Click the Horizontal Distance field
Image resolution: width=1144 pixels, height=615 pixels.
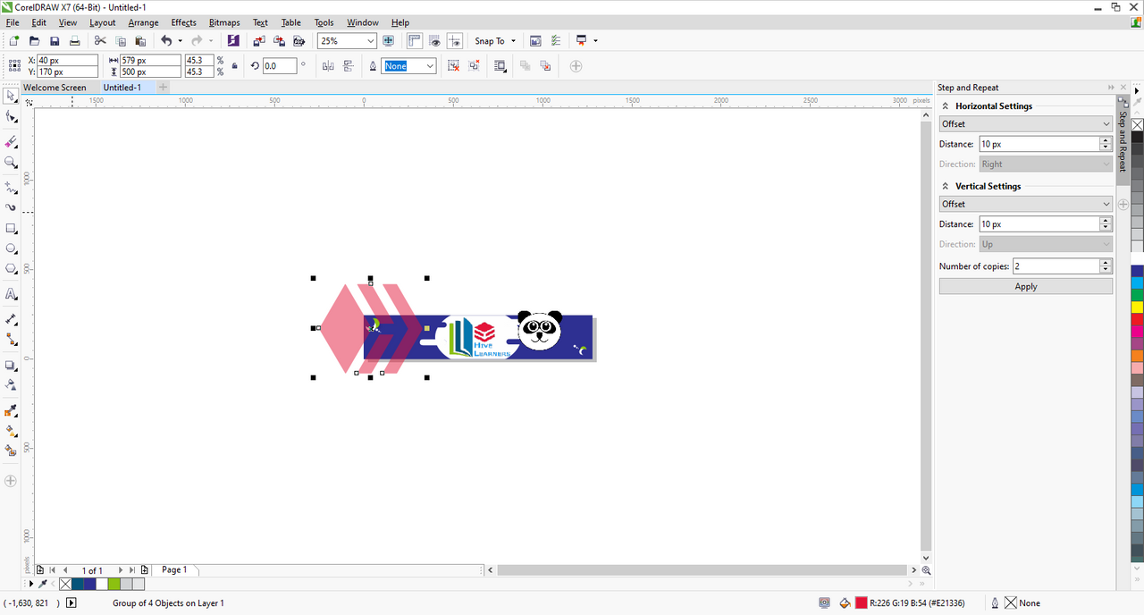point(1039,144)
